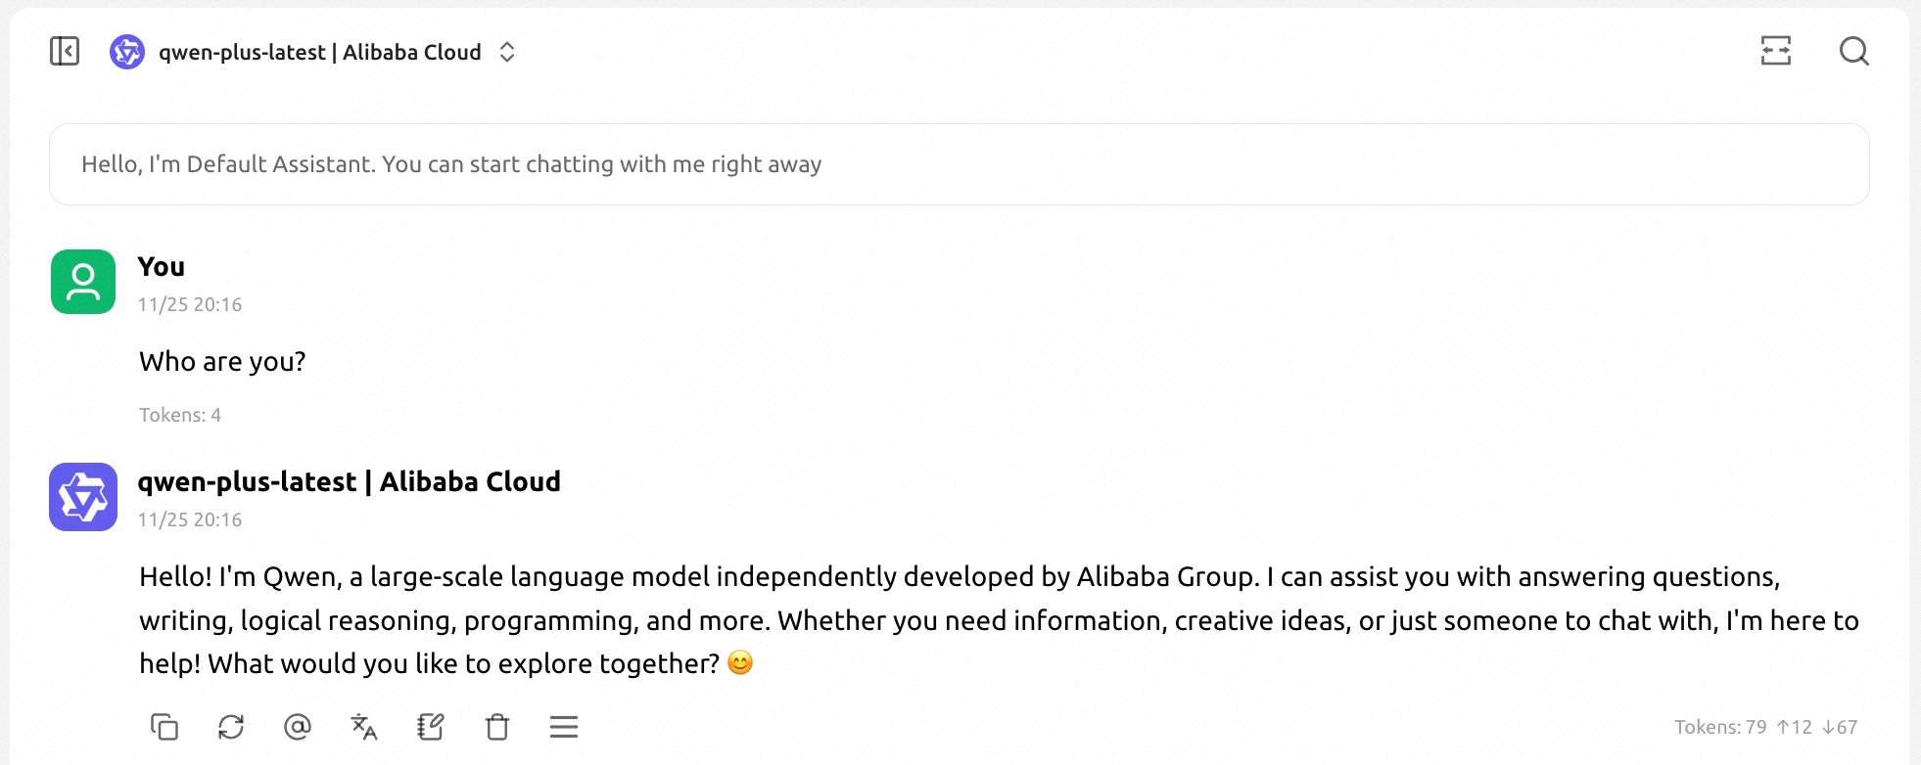This screenshot has height=765, width=1921.
Task: Open more options with the hamburger icon
Action: [x=563, y=728]
